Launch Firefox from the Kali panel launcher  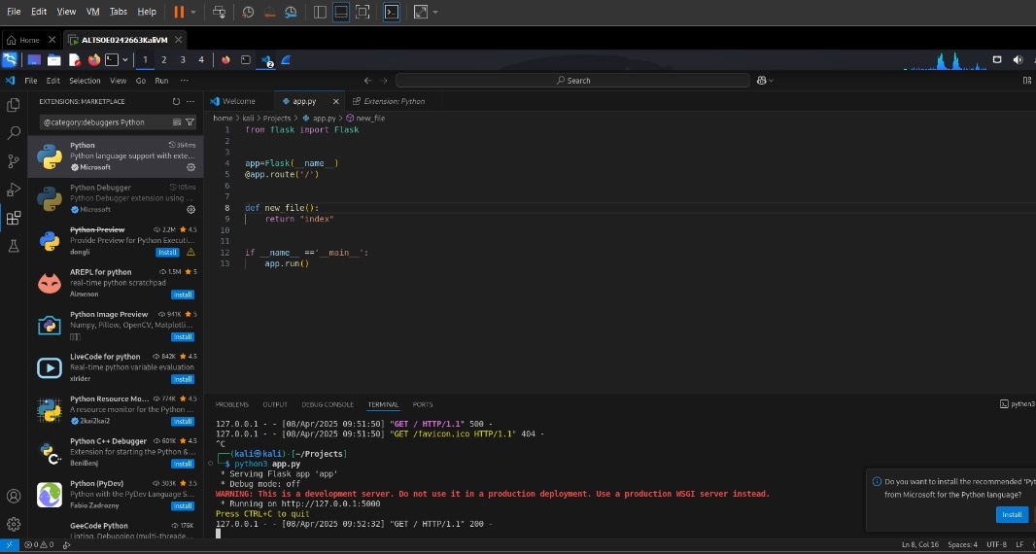click(94, 60)
